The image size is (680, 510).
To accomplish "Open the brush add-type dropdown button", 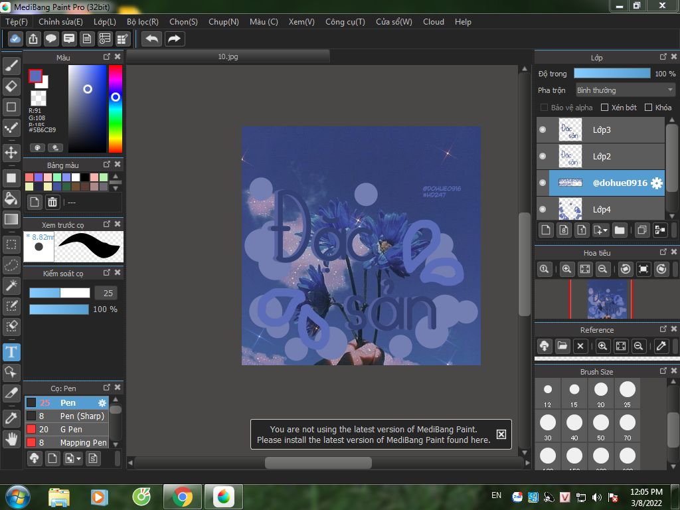I will click(x=73, y=458).
